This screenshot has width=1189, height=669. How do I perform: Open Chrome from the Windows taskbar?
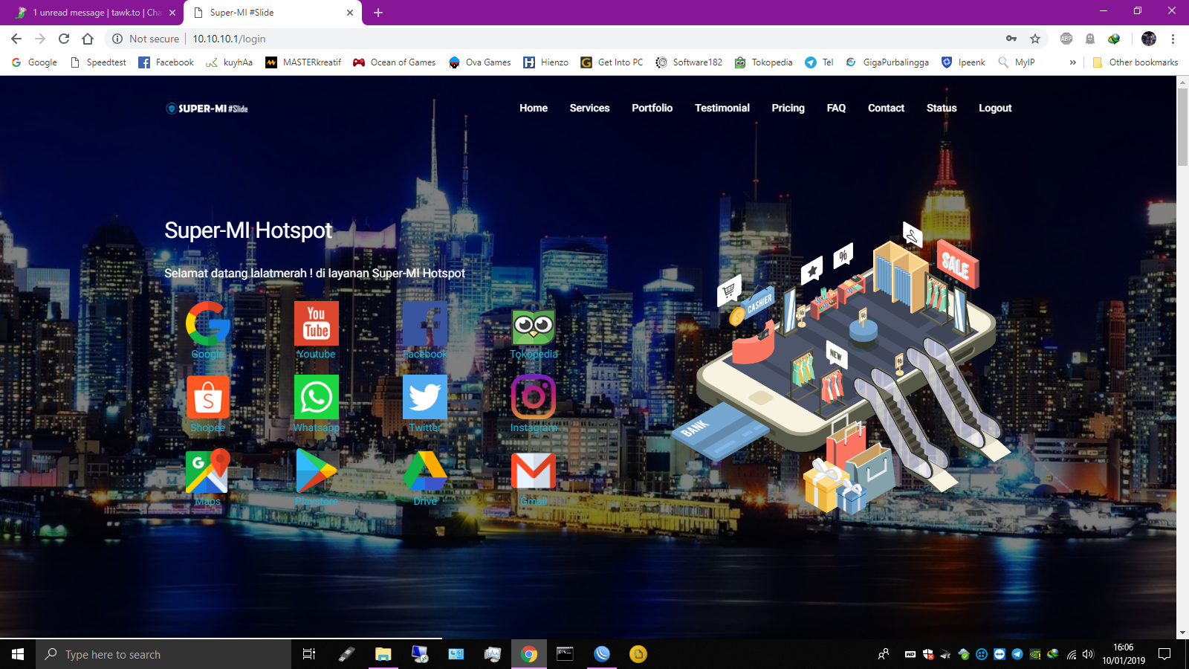click(529, 654)
